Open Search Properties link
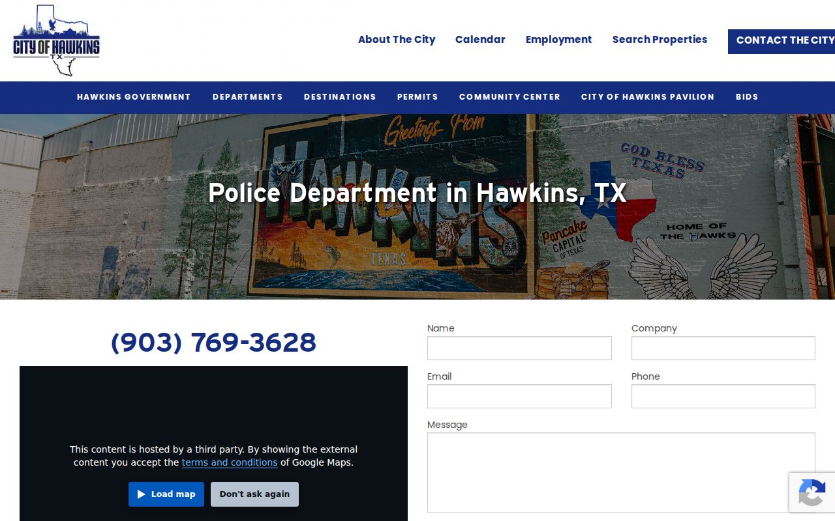This screenshot has width=835, height=521. 660,40
